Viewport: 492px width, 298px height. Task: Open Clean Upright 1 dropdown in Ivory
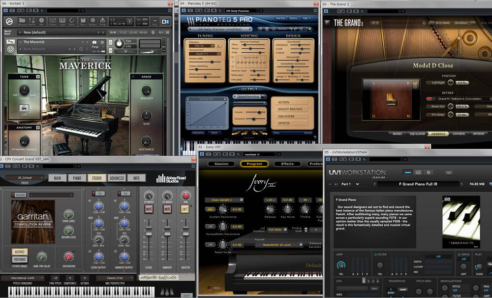pos(224,200)
